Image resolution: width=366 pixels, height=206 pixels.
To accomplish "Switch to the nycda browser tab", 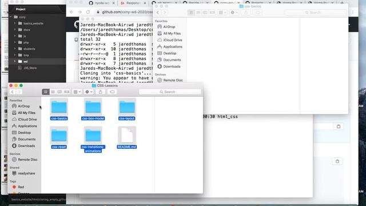I will pyautogui.click(x=102, y=3).
